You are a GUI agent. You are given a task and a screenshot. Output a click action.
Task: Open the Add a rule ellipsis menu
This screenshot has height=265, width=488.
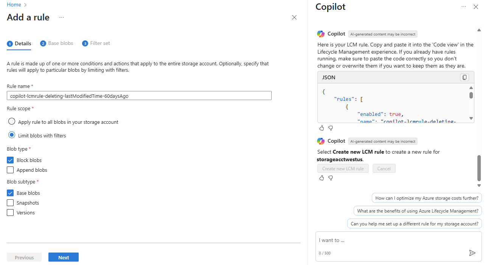(62, 17)
